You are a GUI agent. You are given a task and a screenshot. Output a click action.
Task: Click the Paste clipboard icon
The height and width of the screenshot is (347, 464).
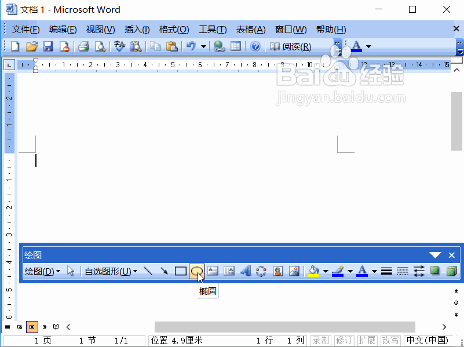point(171,46)
